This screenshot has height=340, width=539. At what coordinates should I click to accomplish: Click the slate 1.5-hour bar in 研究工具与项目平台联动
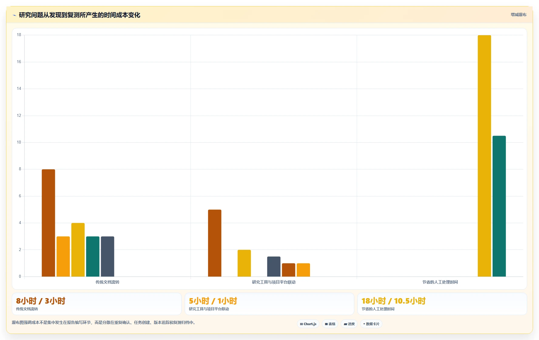click(x=274, y=267)
